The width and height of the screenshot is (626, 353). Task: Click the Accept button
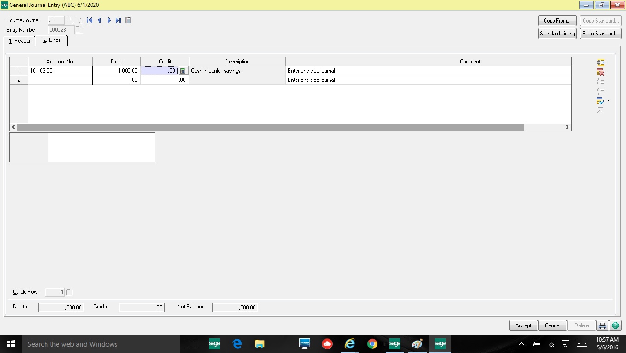click(523, 325)
